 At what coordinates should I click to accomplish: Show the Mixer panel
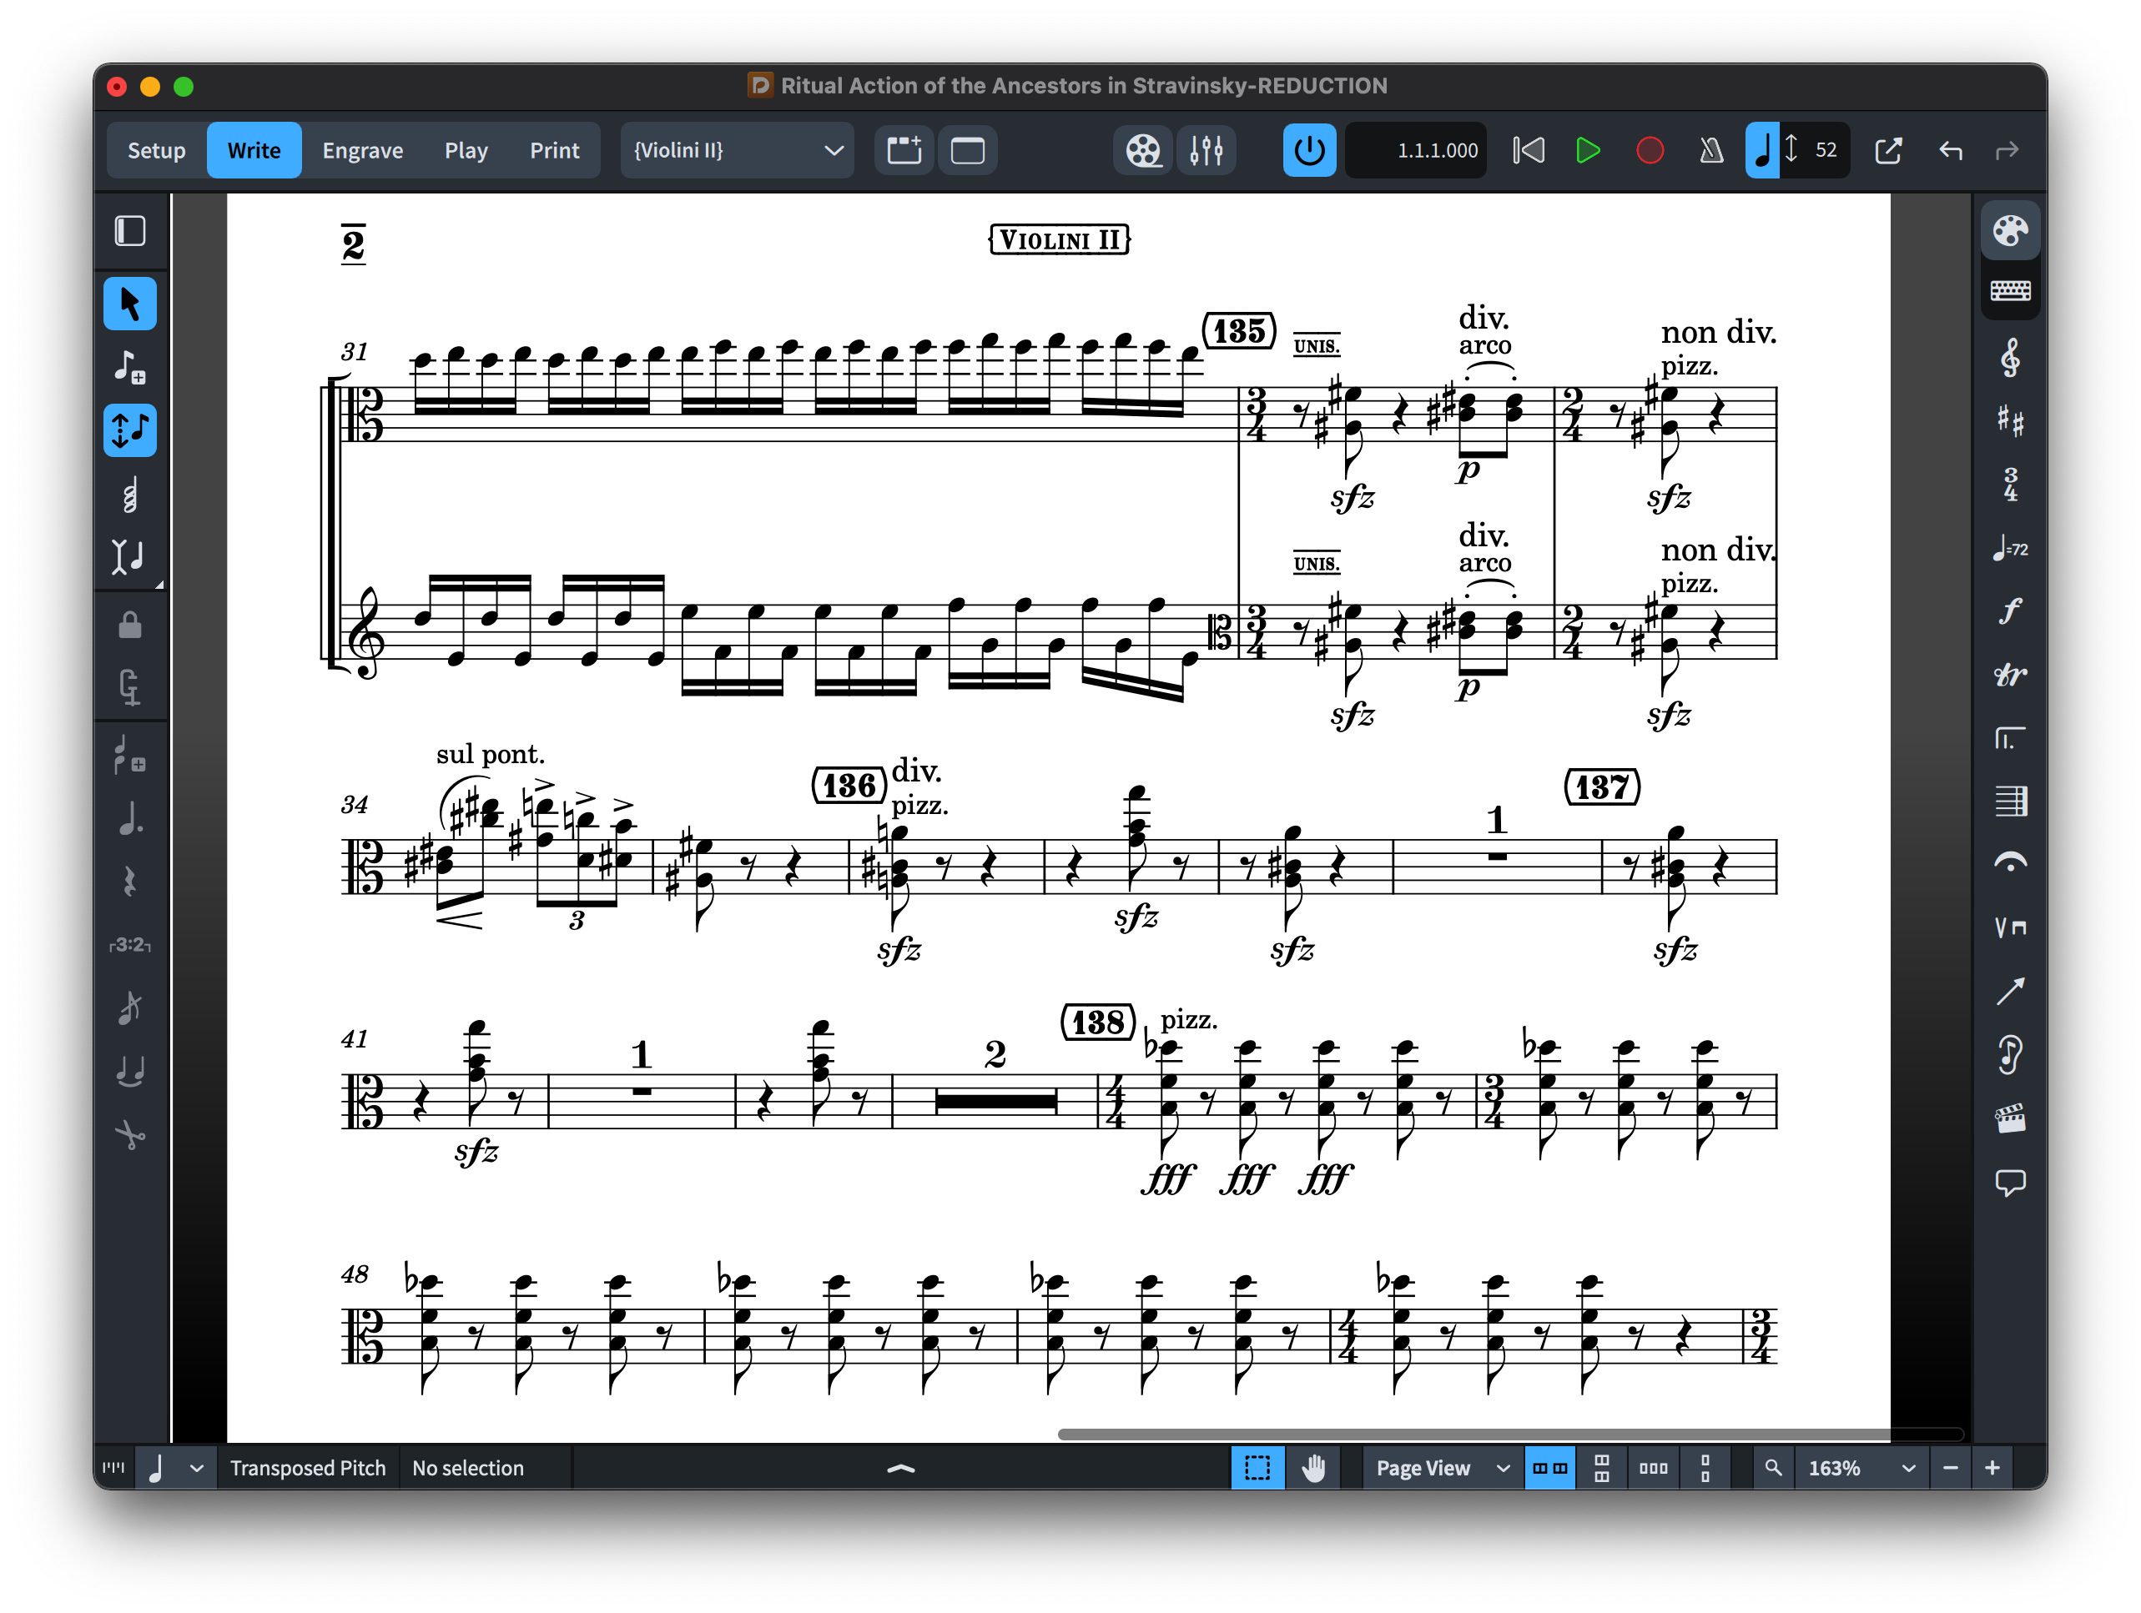coord(1206,150)
